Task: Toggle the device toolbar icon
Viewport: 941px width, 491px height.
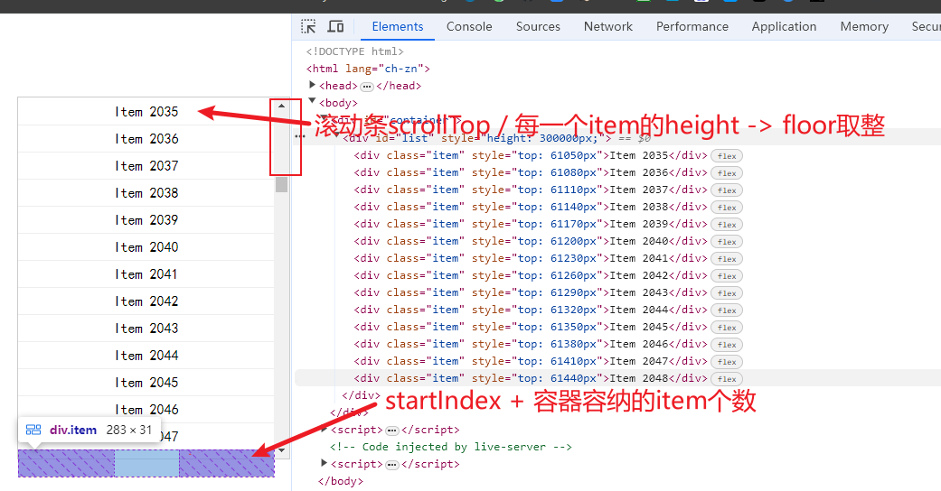Action: coord(335,26)
